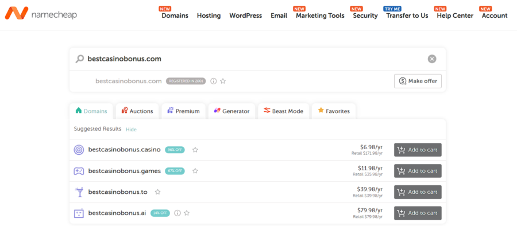Click the .games controller icon
The image size is (517, 226).
coord(79,171)
